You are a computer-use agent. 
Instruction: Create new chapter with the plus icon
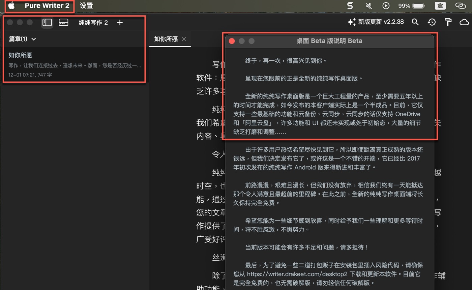pyautogui.click(x=120, y=22)
